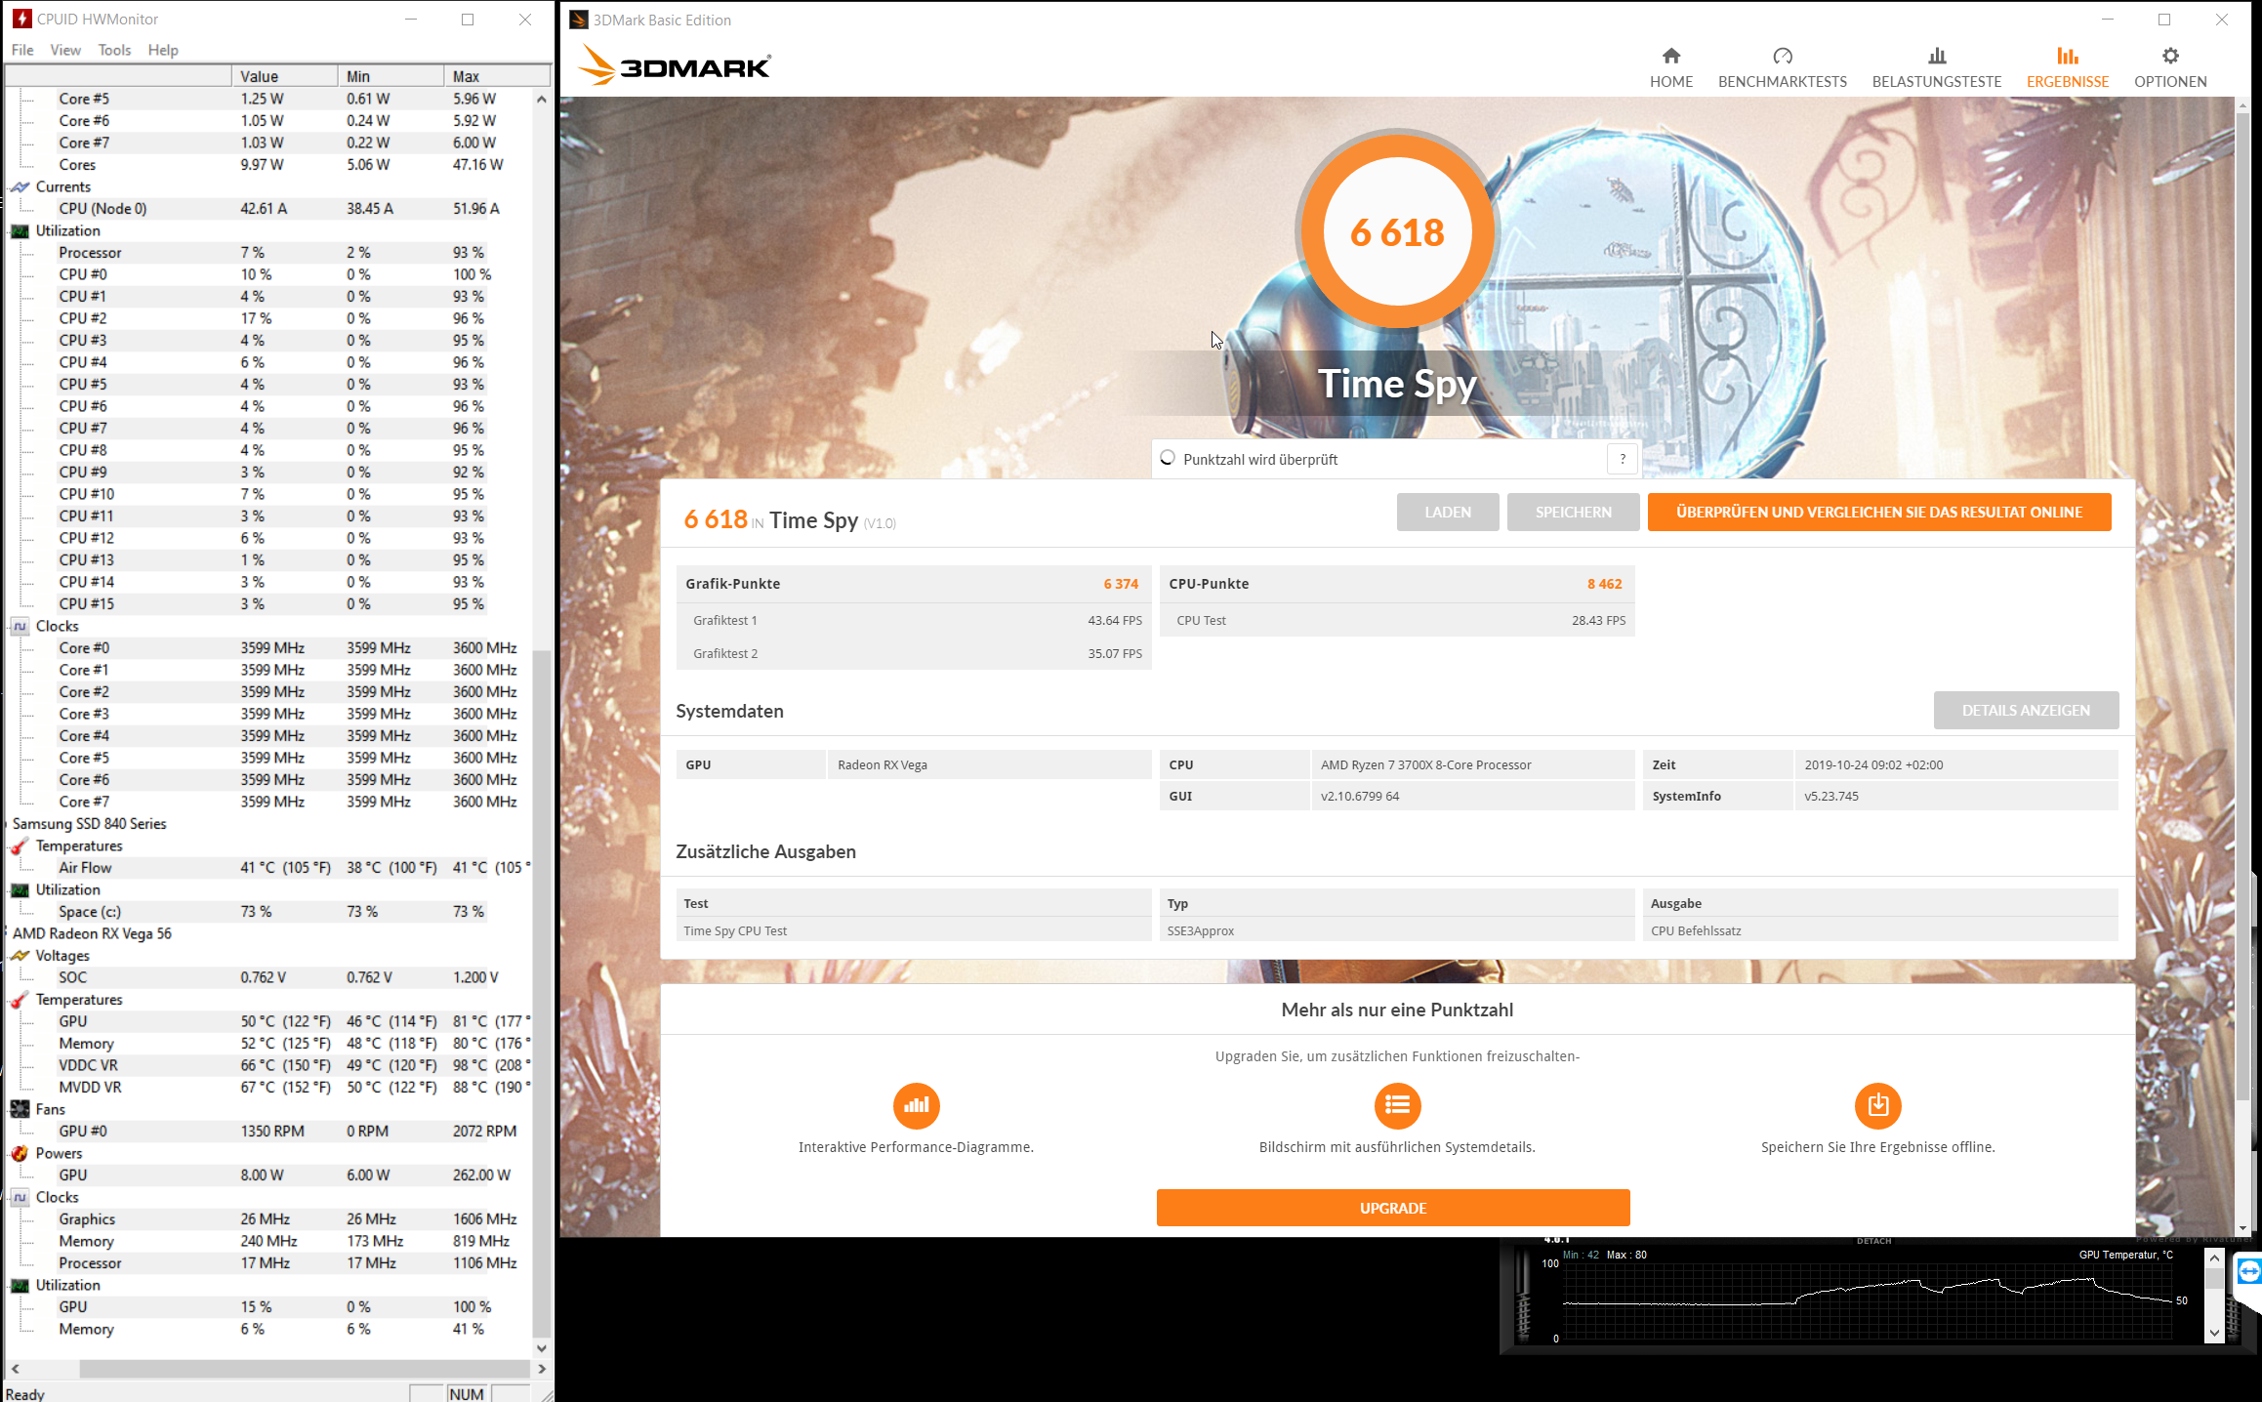The height and width of the screenshot is (1402, 2262).
Task: Select the "Air Flow" temperature row
Action: tap(294, 867)
